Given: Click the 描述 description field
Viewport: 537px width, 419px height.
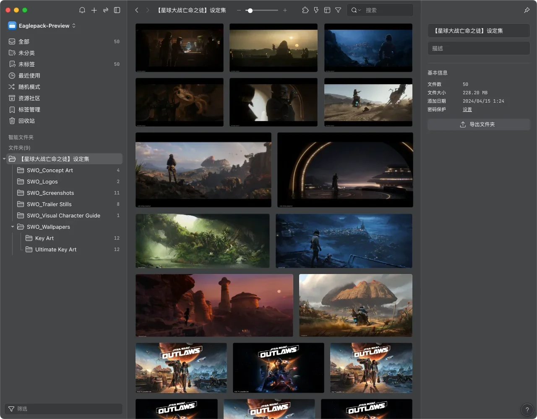Looking at the screenshot, I should pyautogui.click(x=479, y=48).
